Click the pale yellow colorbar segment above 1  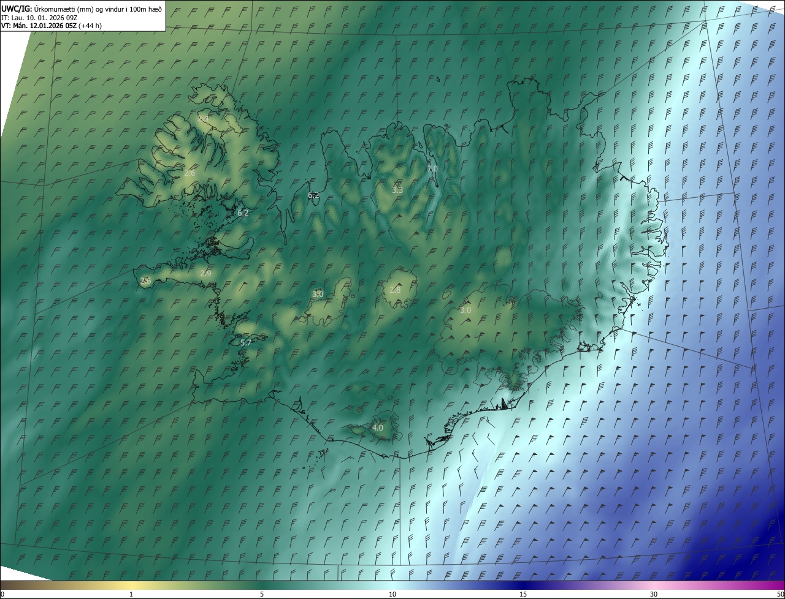(131, 585)
